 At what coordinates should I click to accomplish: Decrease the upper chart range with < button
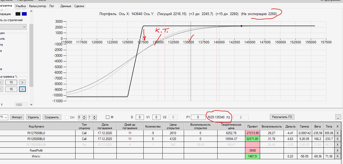(x=1, y=82)
